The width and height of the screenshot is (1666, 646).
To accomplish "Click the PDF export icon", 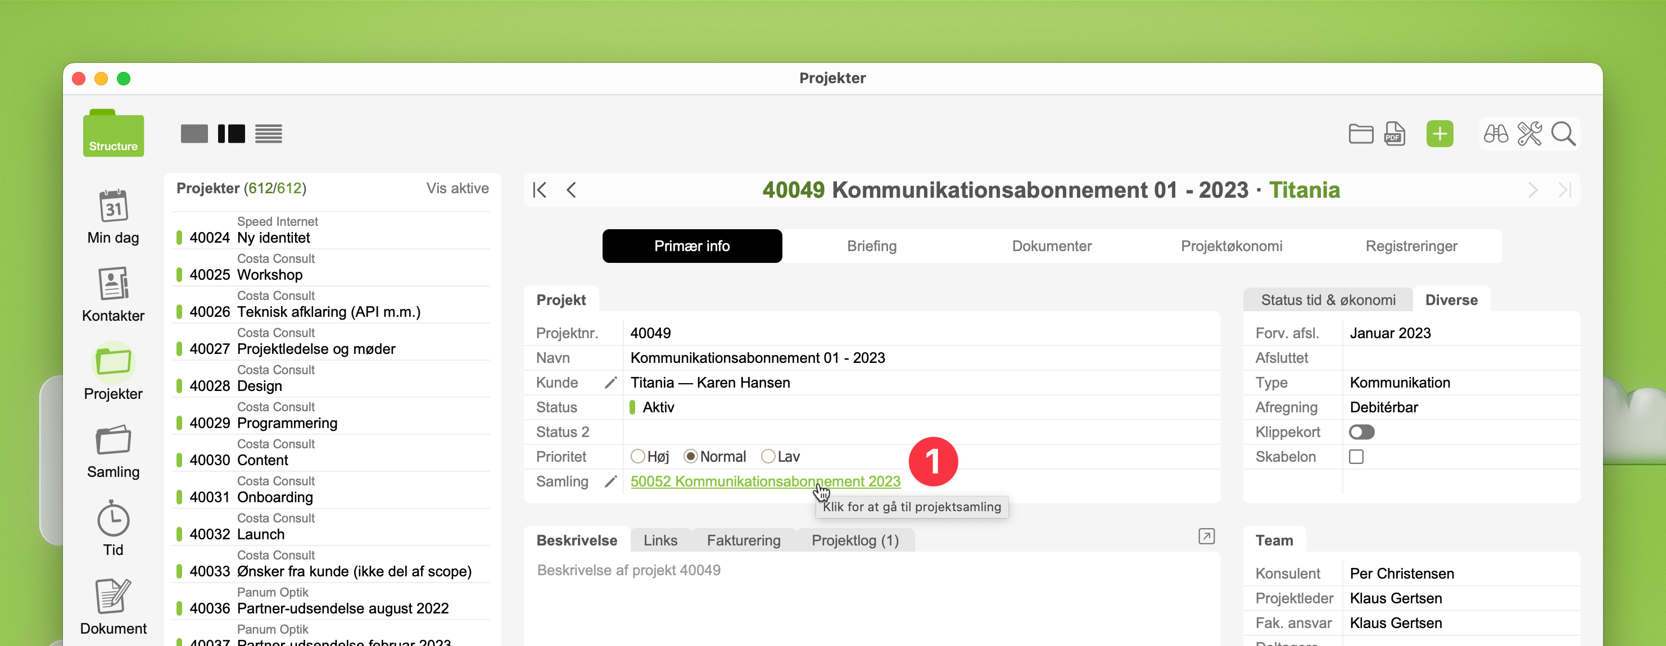I will [x=1394, y=134].
